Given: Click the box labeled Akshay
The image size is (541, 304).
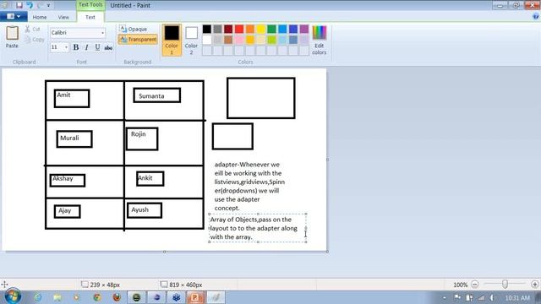Looking at the screenshot, I should click(68, 180).
